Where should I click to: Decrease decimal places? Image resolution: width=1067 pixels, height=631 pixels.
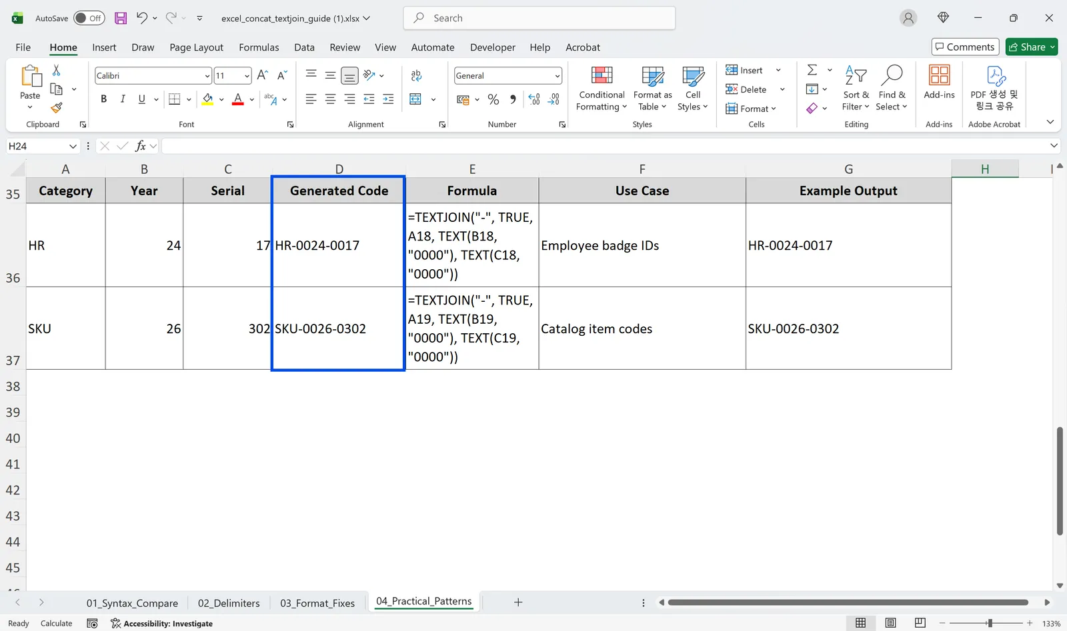554,99
